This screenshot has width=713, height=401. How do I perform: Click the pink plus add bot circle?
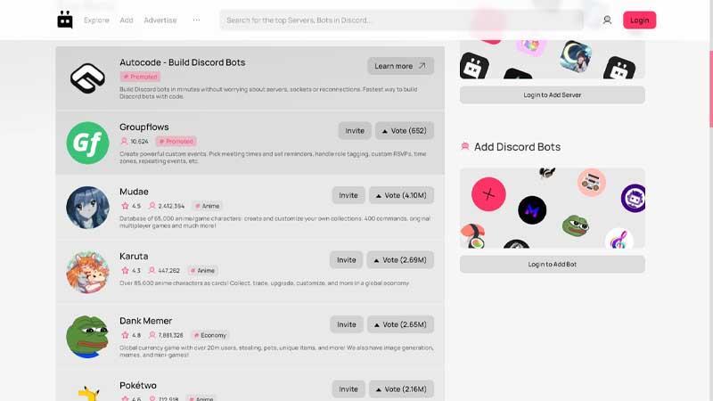(488, 194)
